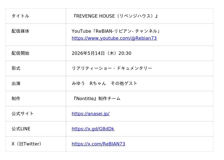Click the 形式 row label

click(x=16, y=69)
